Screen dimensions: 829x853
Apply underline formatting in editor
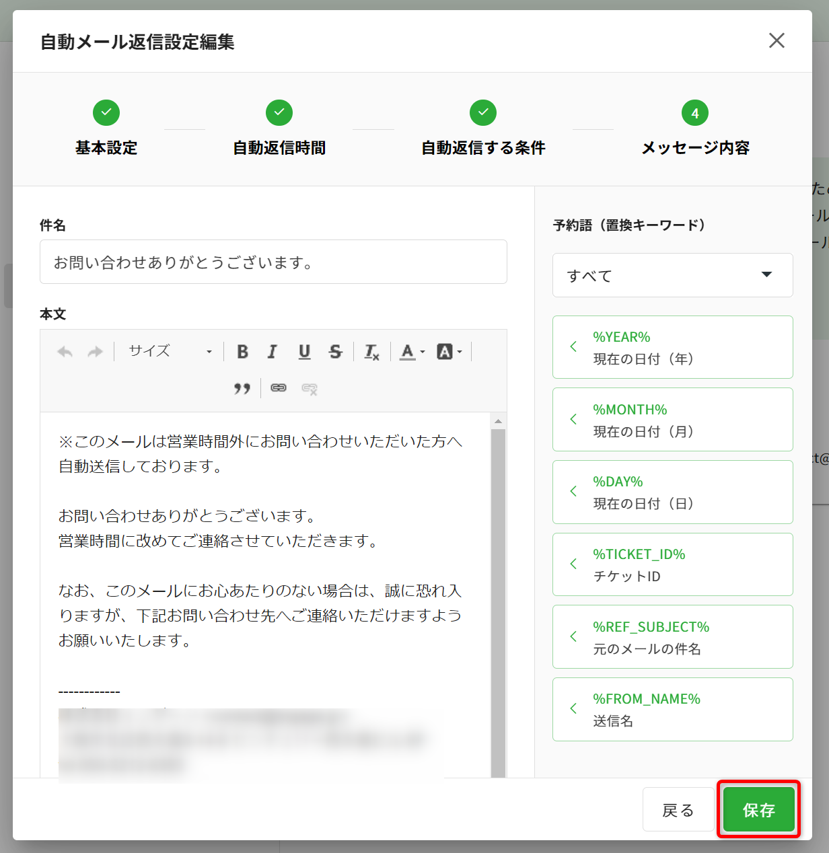click(304, 352)
